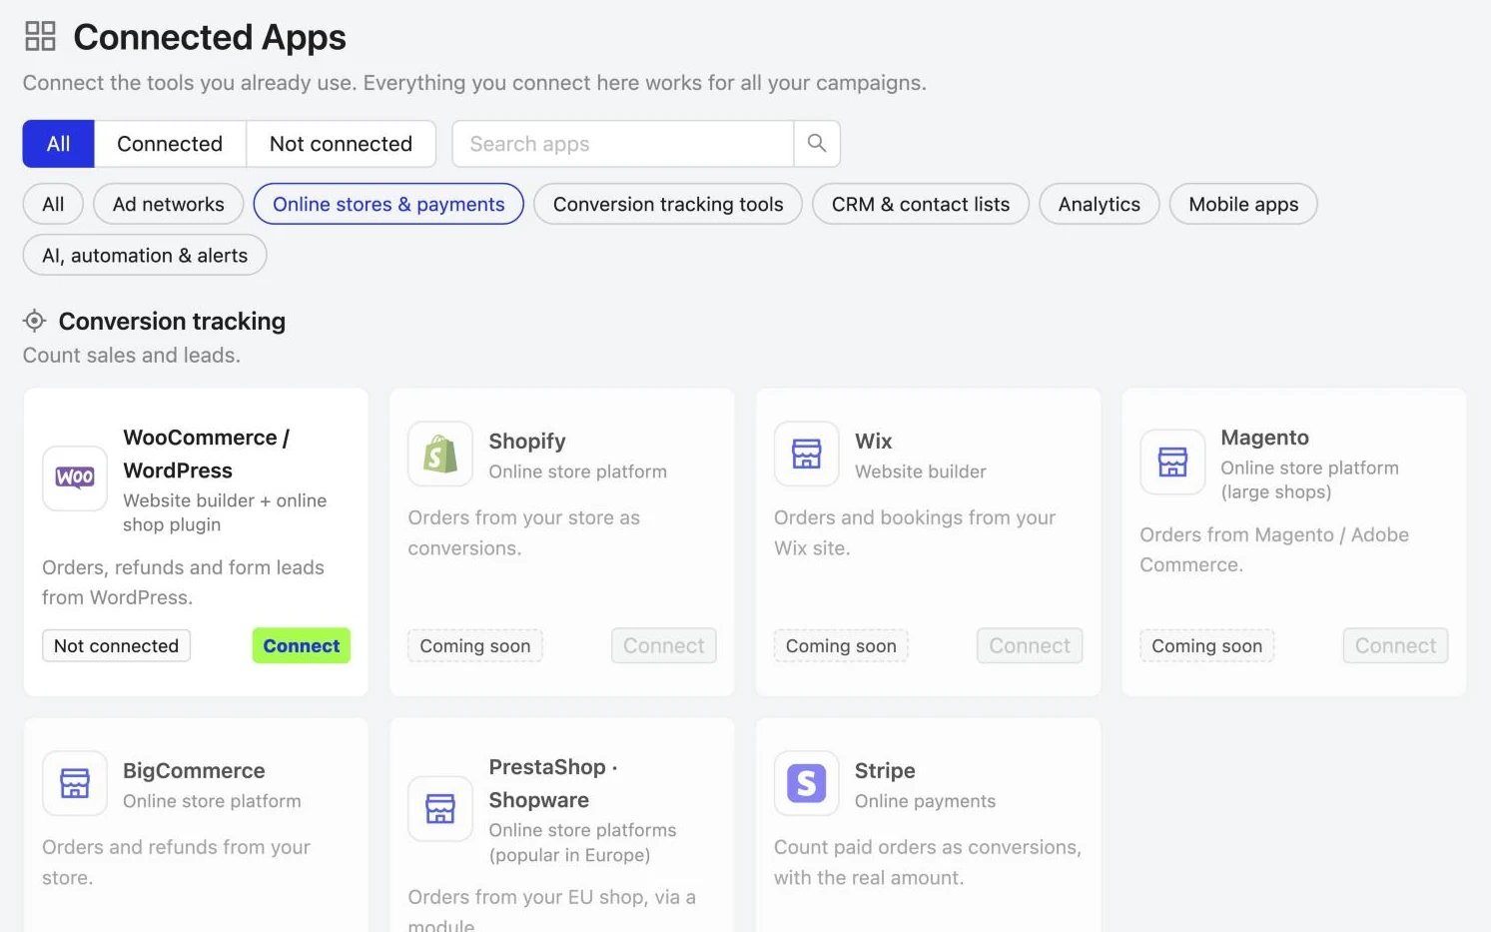Click the Shopify card title

click(527, 441)
